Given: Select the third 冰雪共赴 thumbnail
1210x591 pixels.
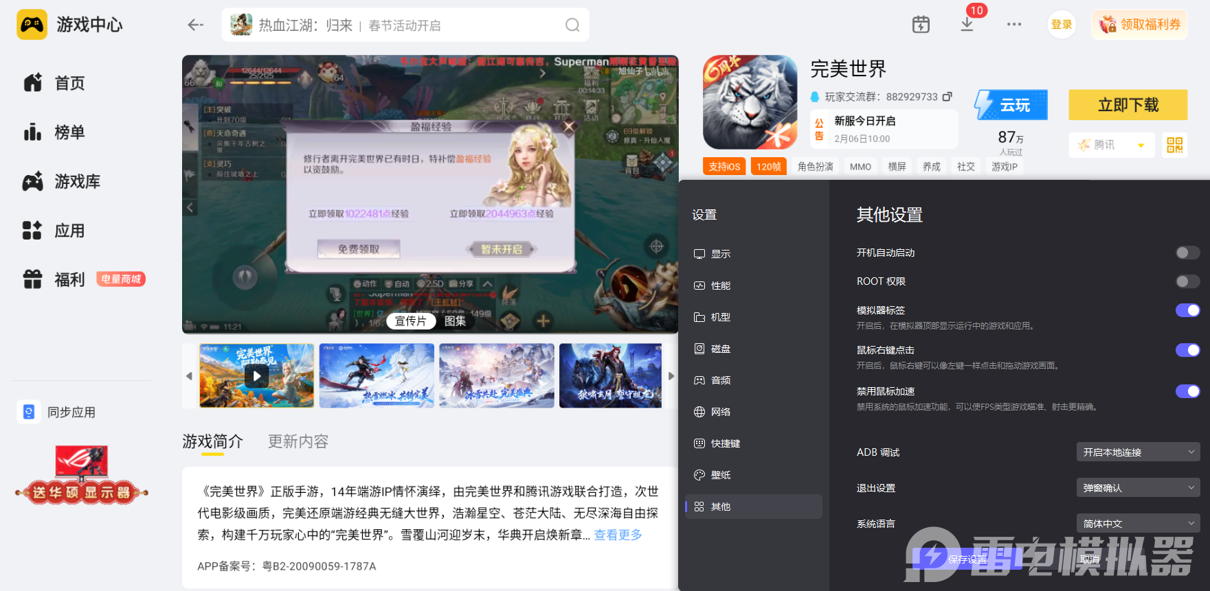Looking at the screenshot, I should coord(497,376).
